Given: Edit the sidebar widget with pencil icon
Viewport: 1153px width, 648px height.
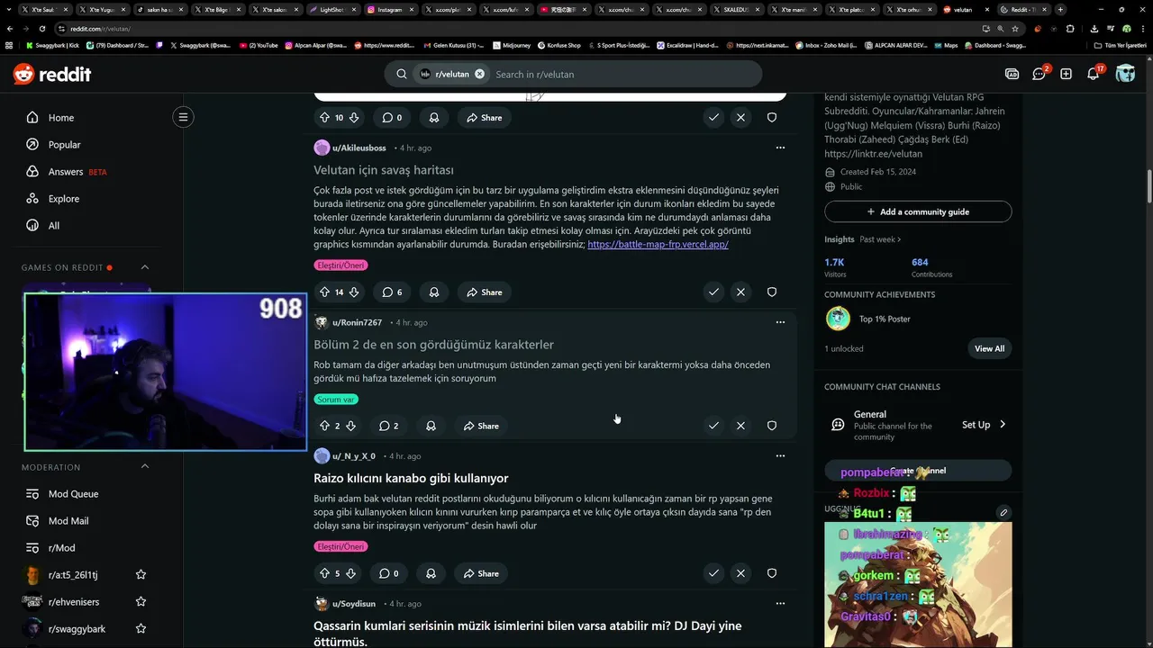Looking at the screenshot, I should coord(1003,512).
